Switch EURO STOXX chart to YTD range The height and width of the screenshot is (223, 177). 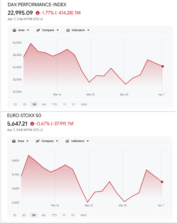click(54, 215)
